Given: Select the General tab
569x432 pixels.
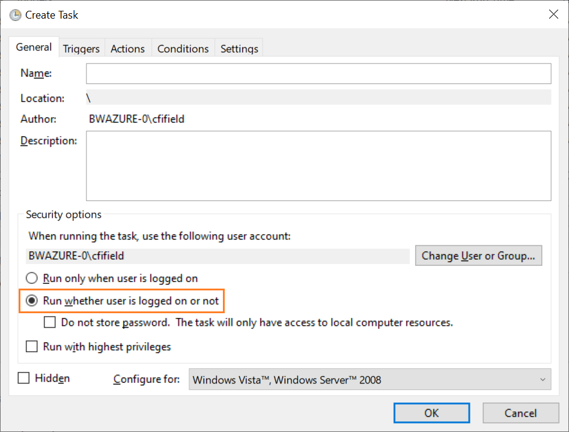Looking at the screenshot, I should coord(34,47).
